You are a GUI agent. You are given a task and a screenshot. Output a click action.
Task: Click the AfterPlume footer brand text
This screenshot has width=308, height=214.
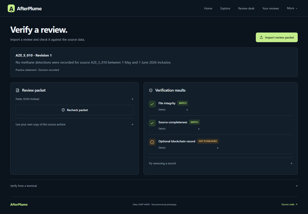pos(19,204)
